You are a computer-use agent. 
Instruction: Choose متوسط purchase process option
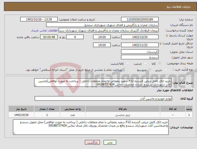click(x=150, y=69)
